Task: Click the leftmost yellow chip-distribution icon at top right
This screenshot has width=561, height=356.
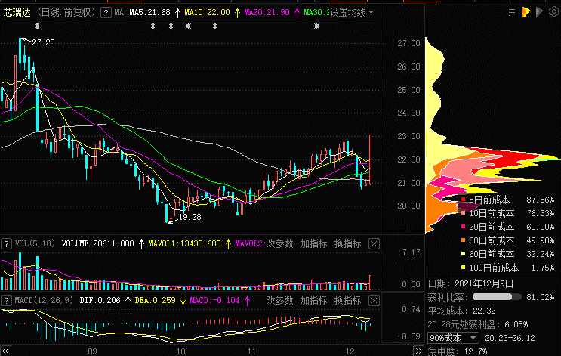Action: click(513, 11)
